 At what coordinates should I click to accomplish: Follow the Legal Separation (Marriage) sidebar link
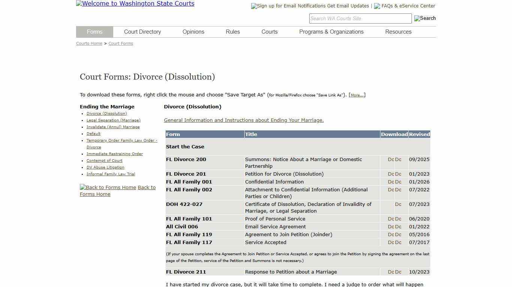click(x=113, y=120)
